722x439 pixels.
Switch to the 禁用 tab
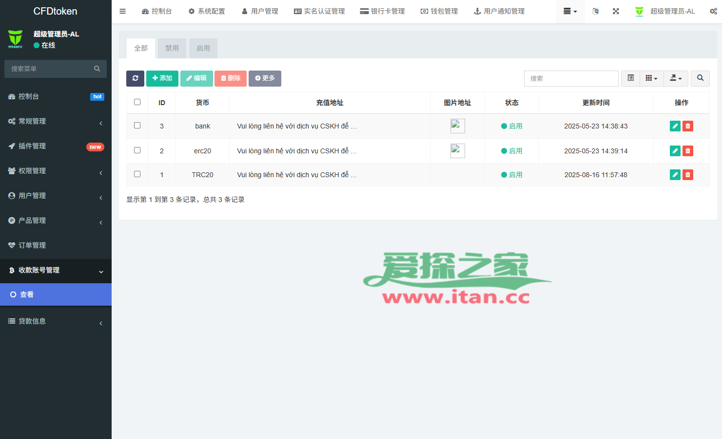(172, 48)
